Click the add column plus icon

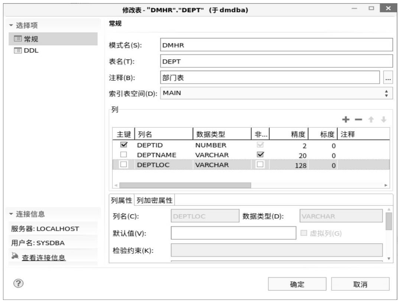pyautogui.click(x=346, y=120)
